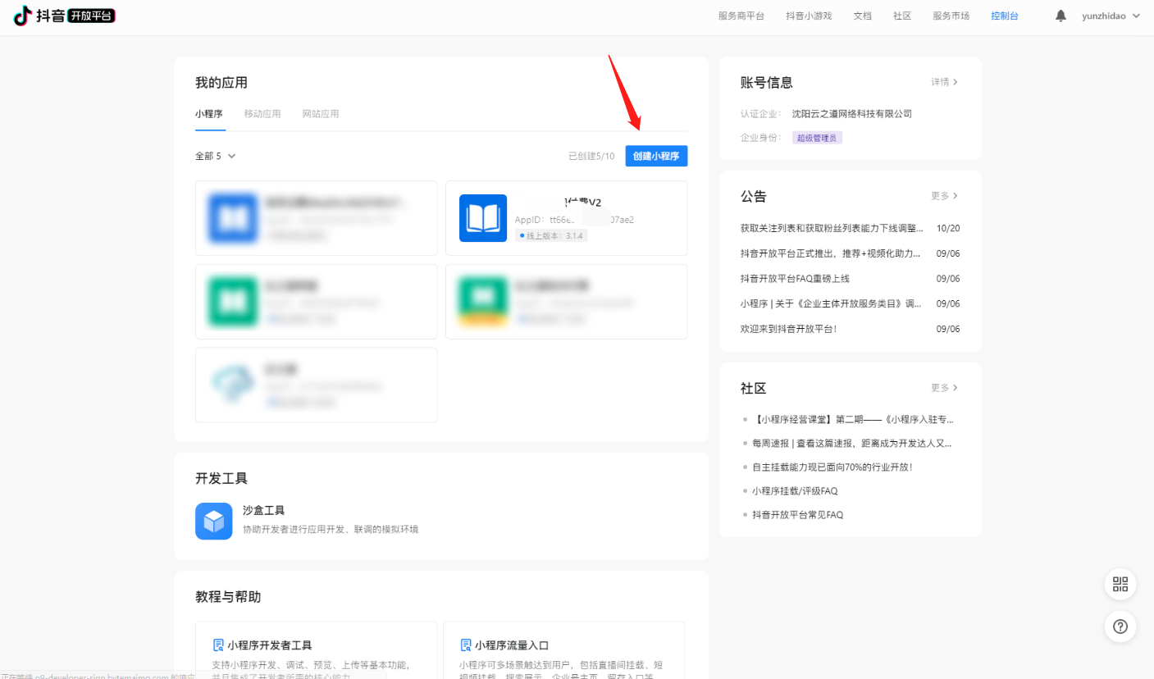The image size is (1154, 679).
Task: Switch to the 小程序 tab
Action: click(x=209, y=114)
